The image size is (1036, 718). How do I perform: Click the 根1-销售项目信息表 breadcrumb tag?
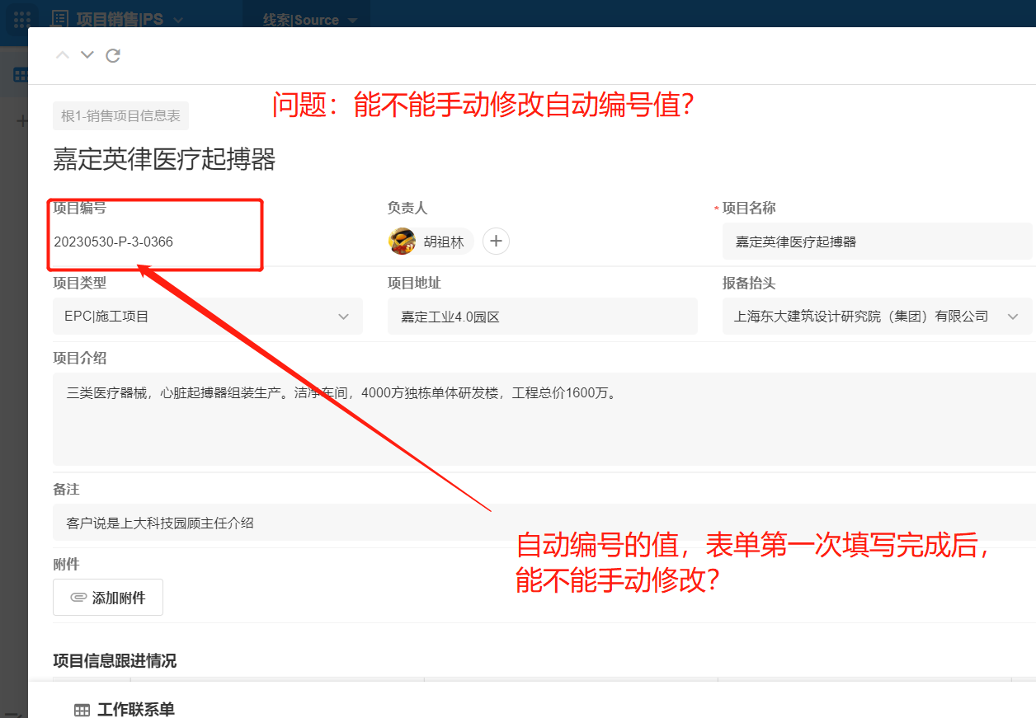point(120,116)
